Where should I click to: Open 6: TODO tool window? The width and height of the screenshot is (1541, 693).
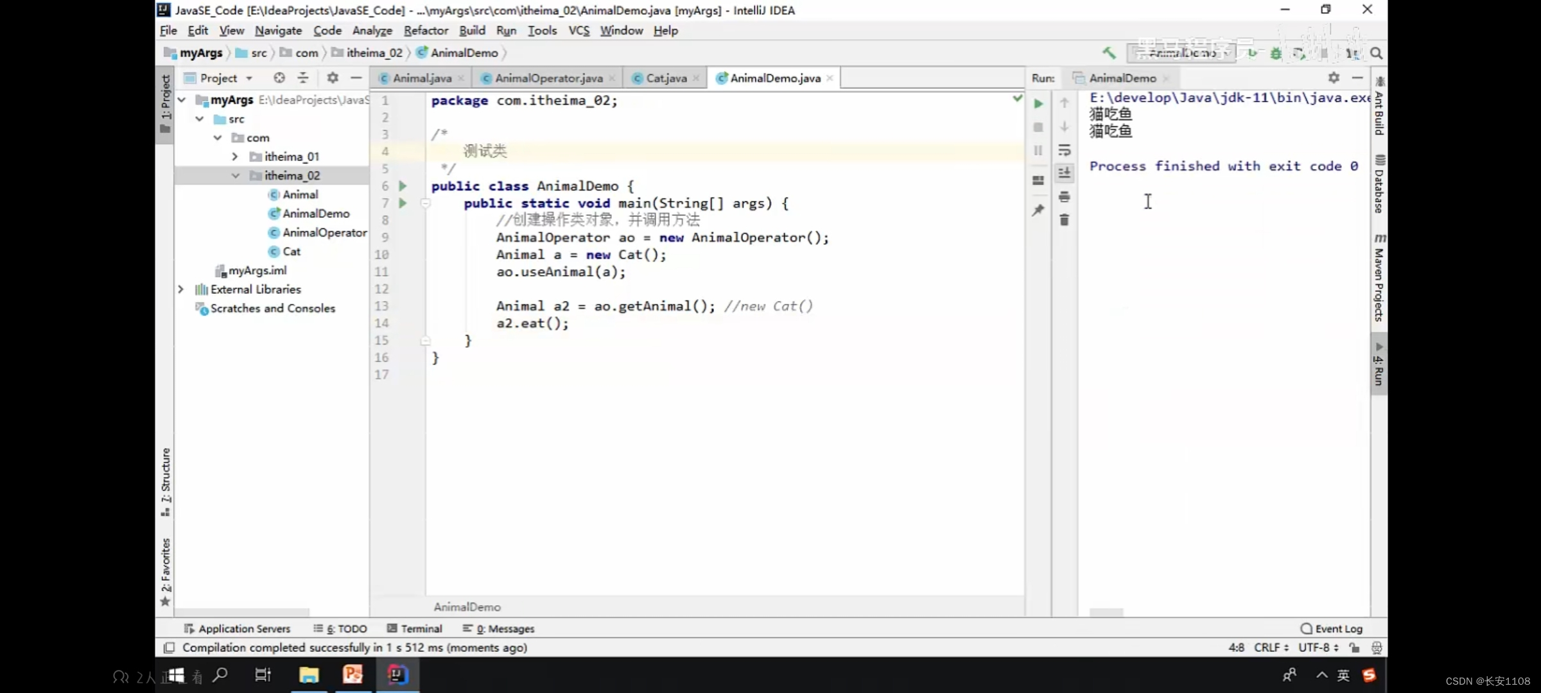pos(340,629)
